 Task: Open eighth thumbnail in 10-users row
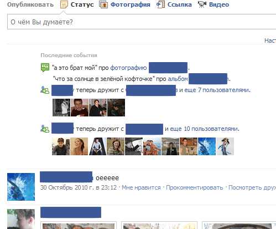[189, 146]
